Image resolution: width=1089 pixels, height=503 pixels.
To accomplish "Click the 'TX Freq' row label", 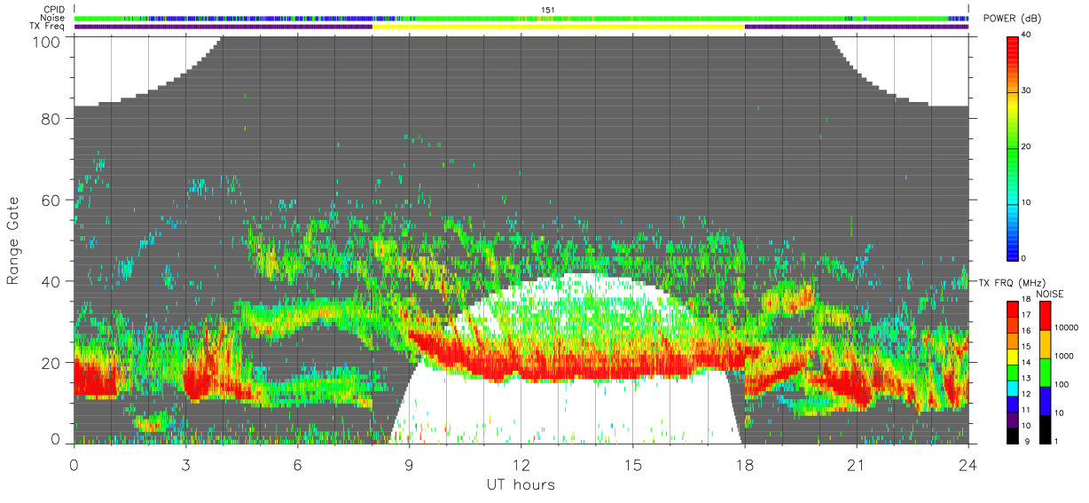I will coord(49,27).
